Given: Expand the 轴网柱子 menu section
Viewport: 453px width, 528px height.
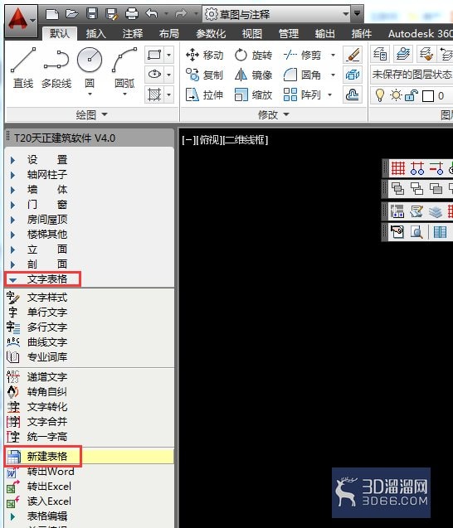Looking at the screenshot, I should [x=12, y=175].
